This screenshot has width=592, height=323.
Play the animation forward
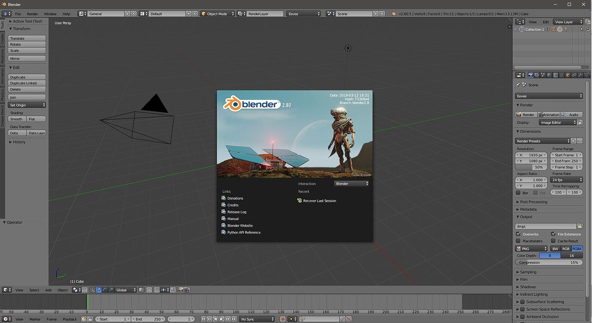(221, 319)
